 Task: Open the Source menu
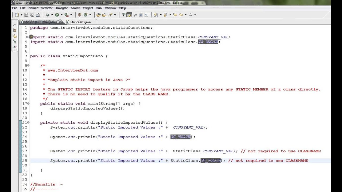pyautogui.click(x=33, y=8)
